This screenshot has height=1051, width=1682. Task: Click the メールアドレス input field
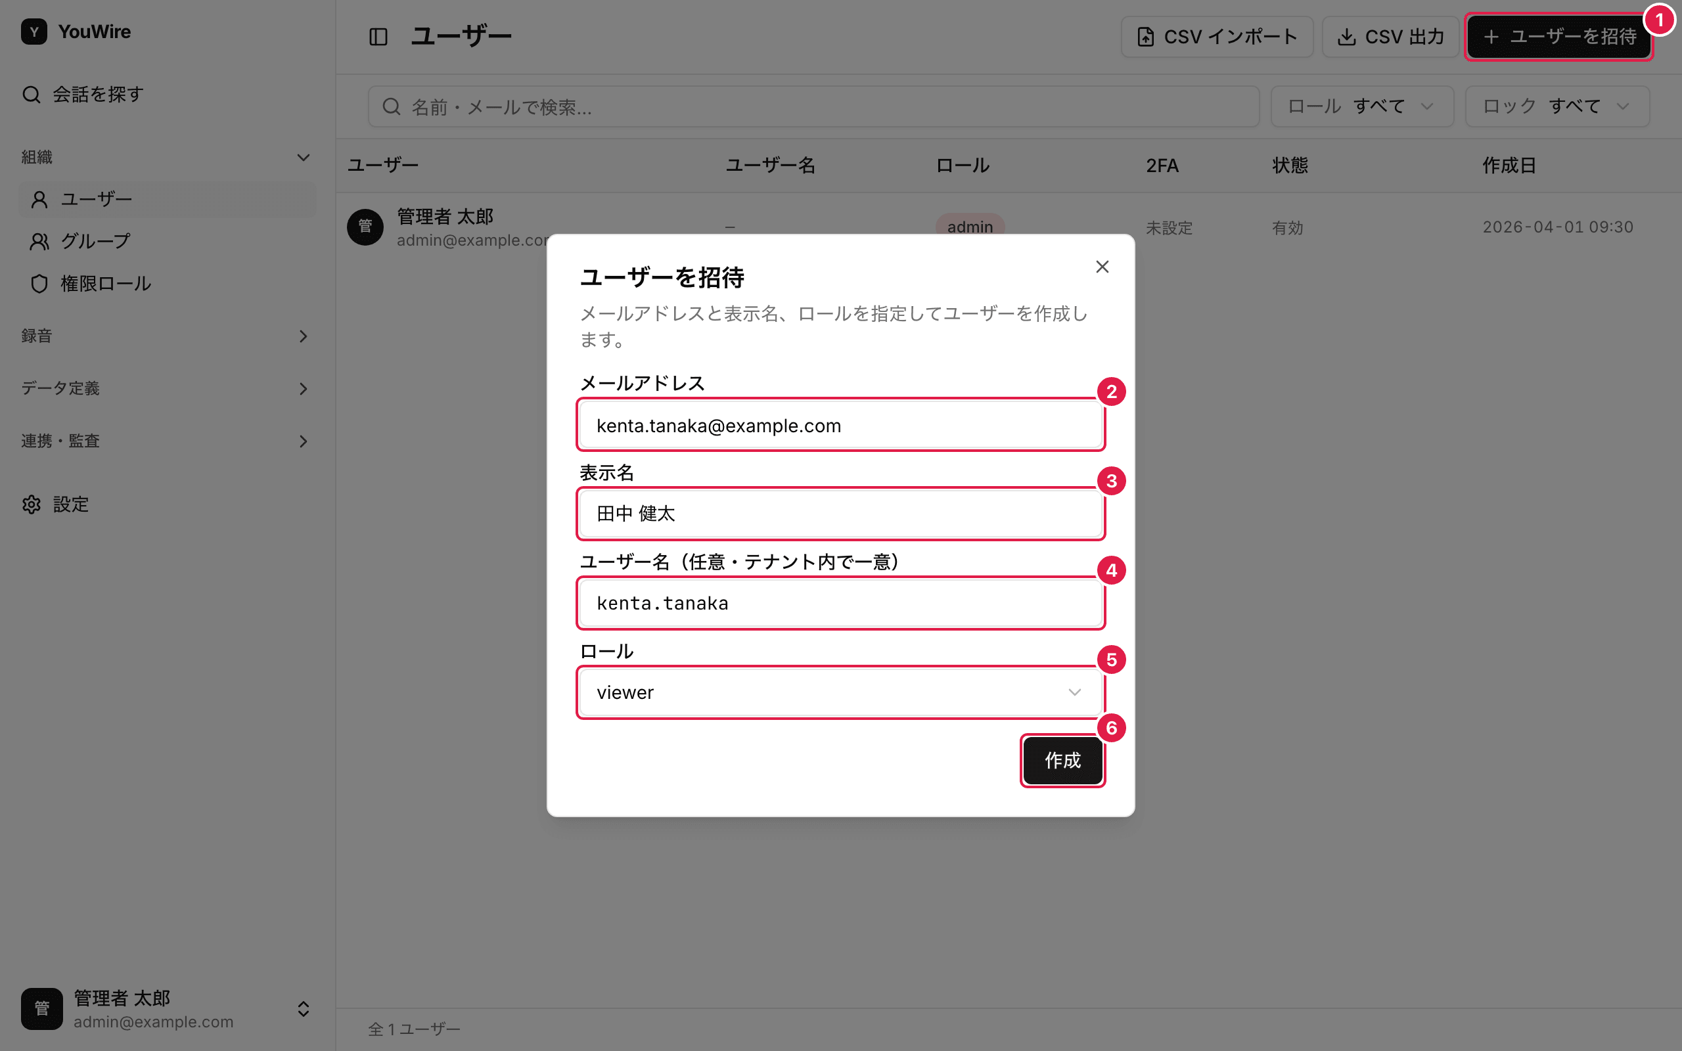(x=841, y=426)
